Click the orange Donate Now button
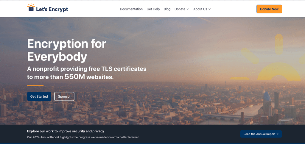305x144 pixels. click(x=269, y=9)
